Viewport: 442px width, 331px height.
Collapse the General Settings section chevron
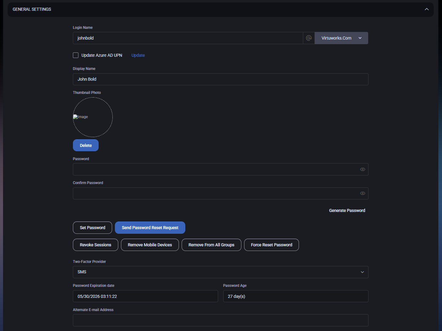[x=426, y=9]
